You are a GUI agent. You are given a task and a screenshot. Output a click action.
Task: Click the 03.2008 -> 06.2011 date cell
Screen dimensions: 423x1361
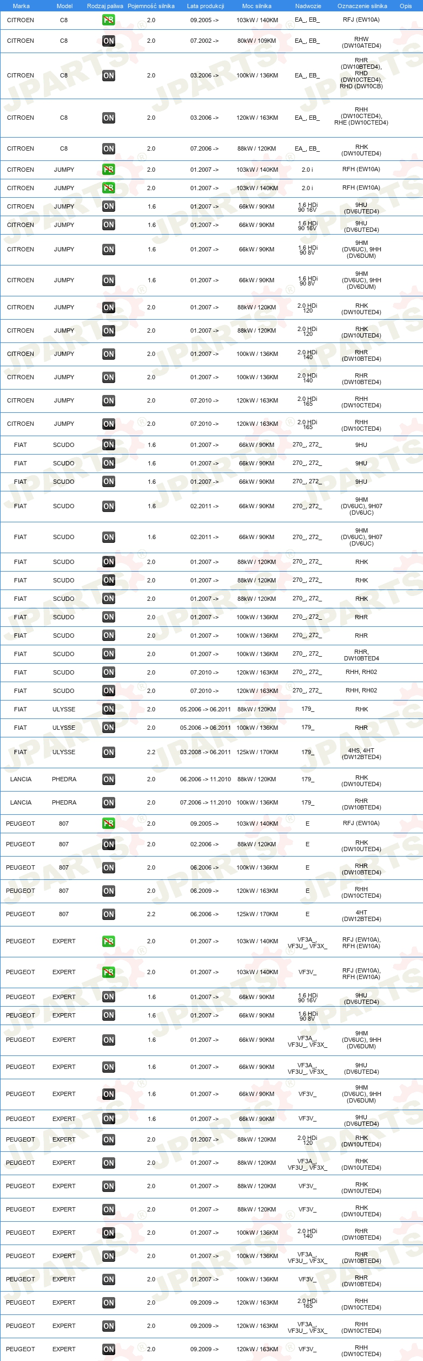click(206, 752)
